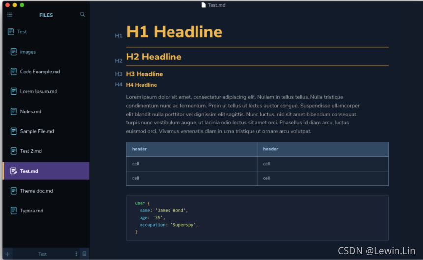
Task: Toggle the sidebar outline list icon
Action: coord(10,15)
